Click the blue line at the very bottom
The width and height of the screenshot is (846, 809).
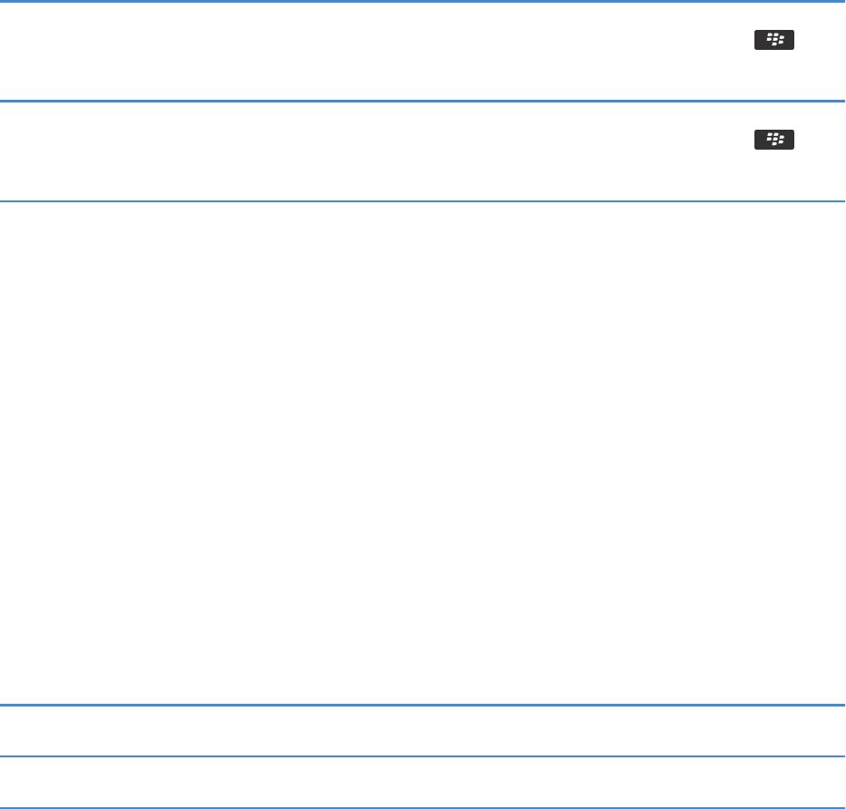pos(423,807)
